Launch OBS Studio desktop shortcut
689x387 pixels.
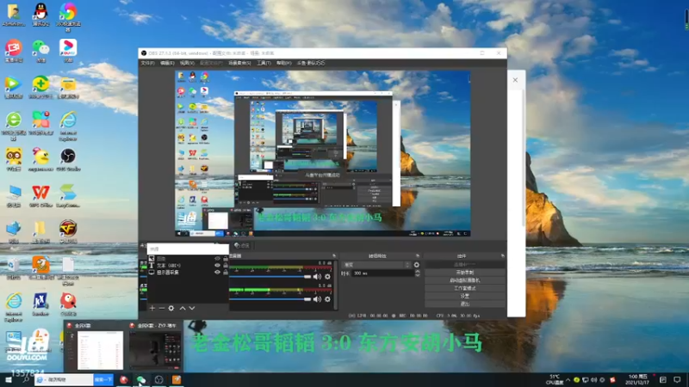click(x=68, y=160)
